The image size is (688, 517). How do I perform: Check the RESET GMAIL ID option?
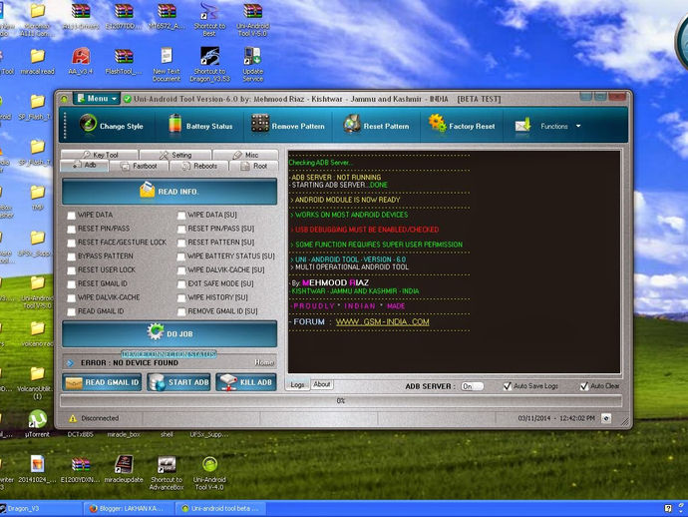click(72, 284)
